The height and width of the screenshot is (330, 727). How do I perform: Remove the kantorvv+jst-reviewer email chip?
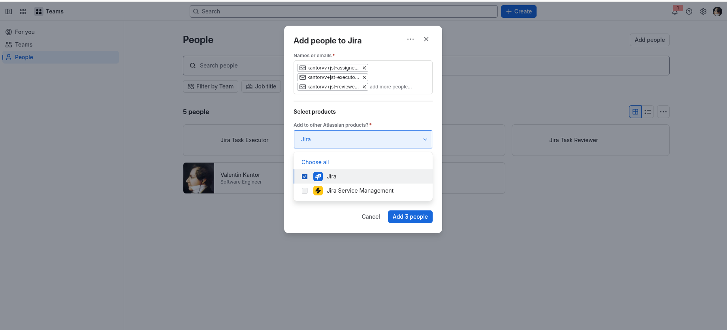[x=364, y=87]
